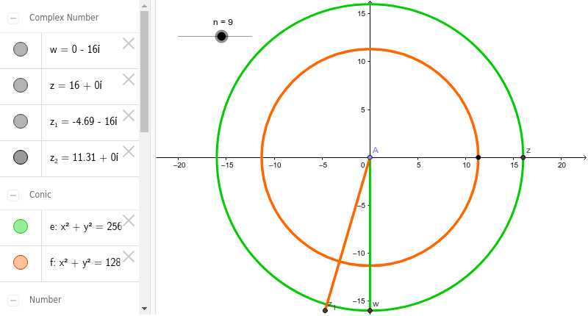The height and width of the screenshot is (316, 588).
Task: Collapse the Complex Number section
Action: point(13,18)
